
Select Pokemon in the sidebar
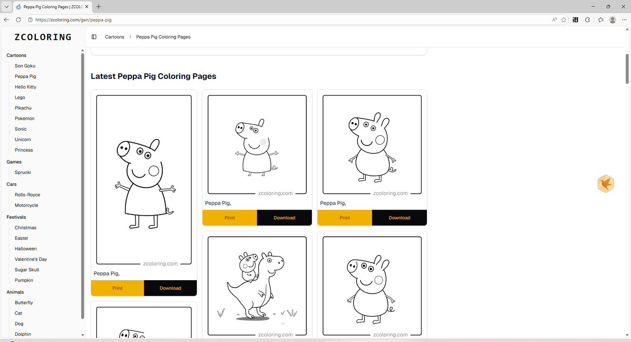[x=25, y=118]
